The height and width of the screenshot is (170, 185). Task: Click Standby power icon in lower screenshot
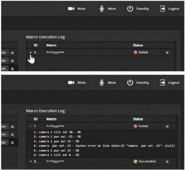[130, 83]
